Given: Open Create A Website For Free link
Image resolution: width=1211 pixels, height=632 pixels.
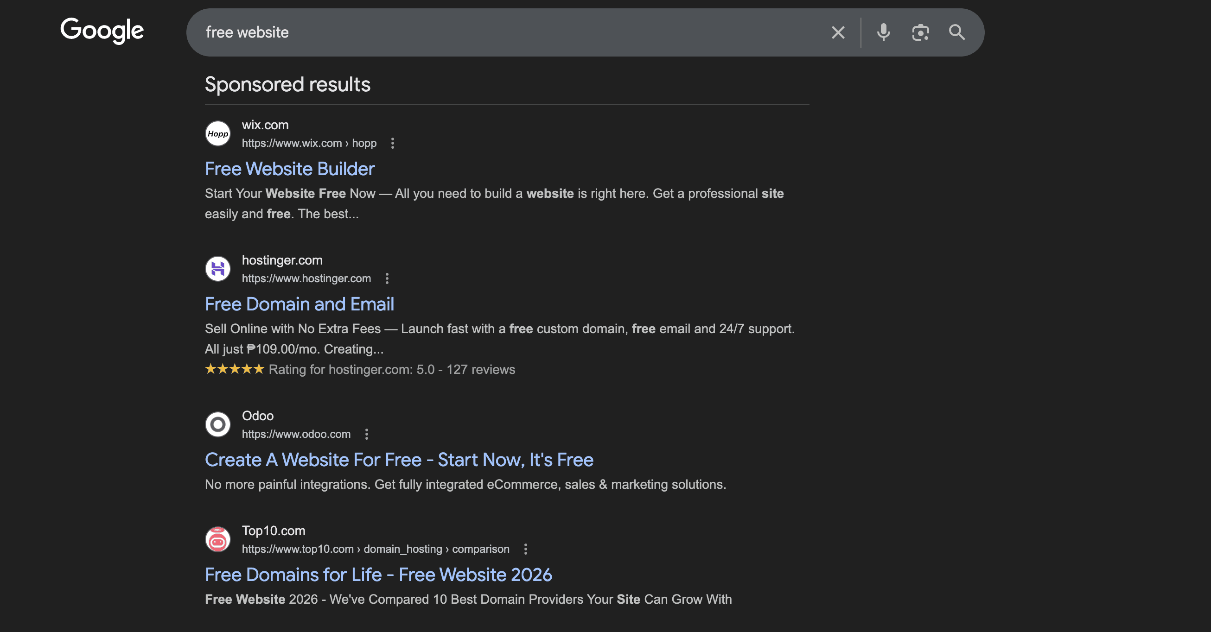Looking at the screenshot, I should click(399, 460).
